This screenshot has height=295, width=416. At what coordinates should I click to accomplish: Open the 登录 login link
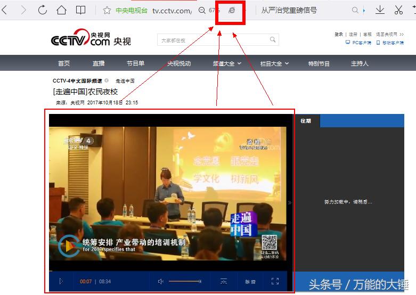(339, 34)
